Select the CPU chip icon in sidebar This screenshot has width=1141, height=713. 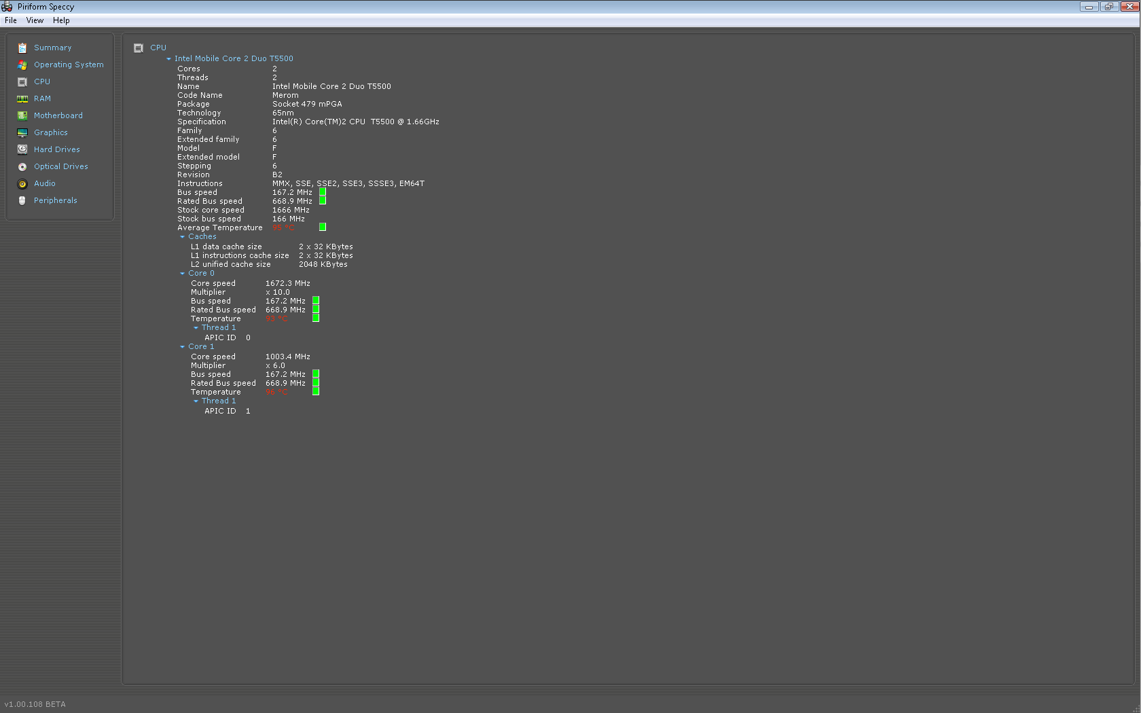coord(22,81)
